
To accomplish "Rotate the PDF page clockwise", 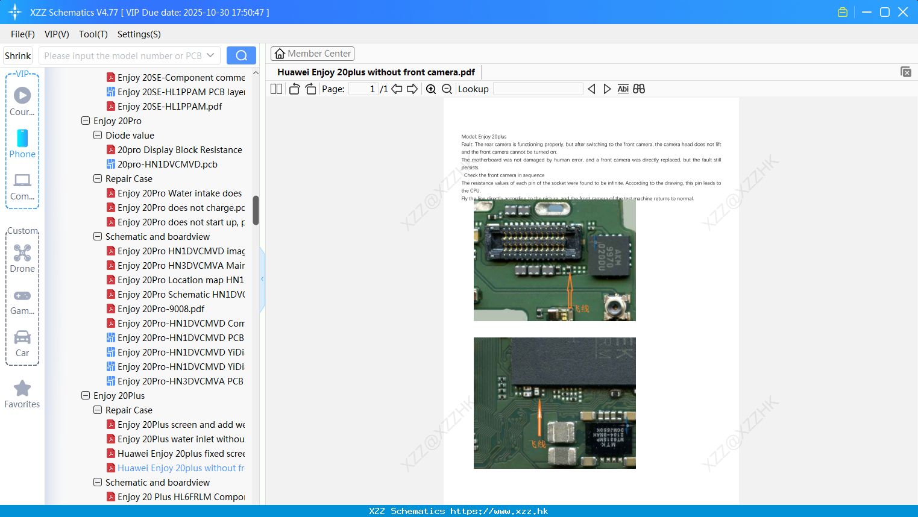I will pyautogui.click(x=310, y=89).
